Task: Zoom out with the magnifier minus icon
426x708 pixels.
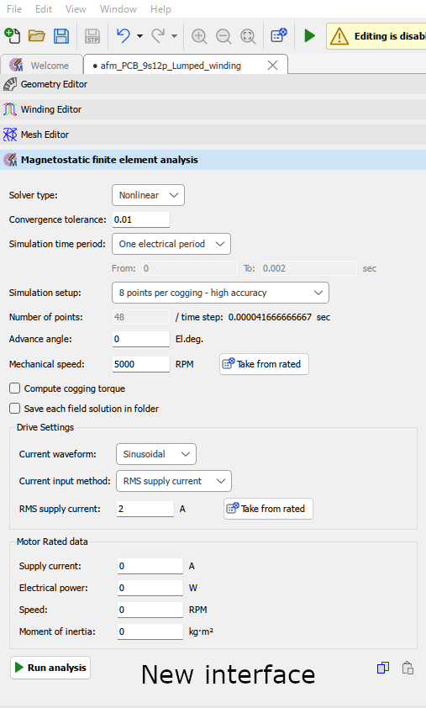Action: pos(224,36)
